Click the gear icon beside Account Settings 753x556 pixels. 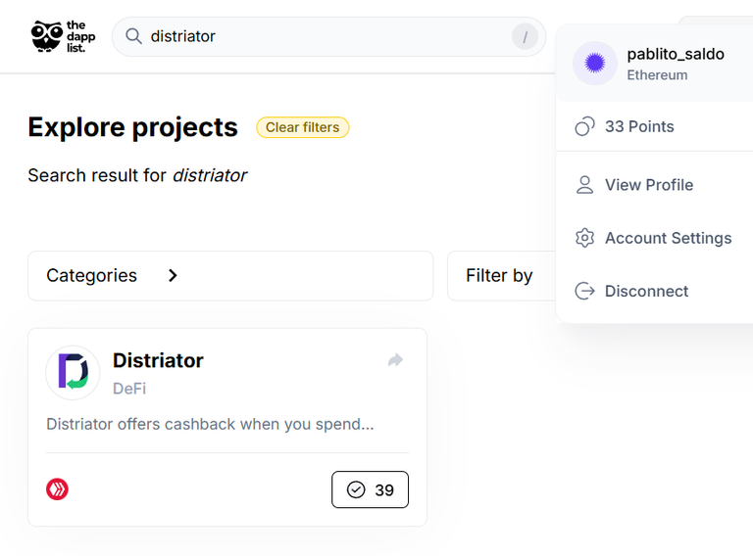click(584, 238)
